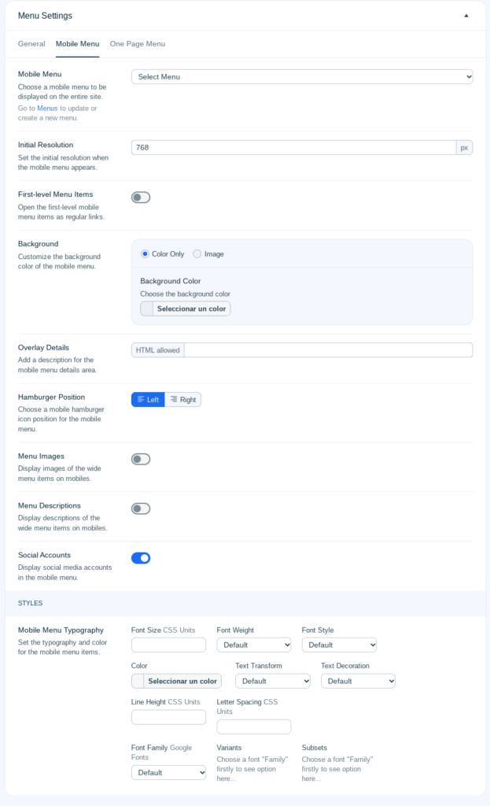Open the Font Style dropdown
This screenshot has width=490, height=806.
pos(339,645)
